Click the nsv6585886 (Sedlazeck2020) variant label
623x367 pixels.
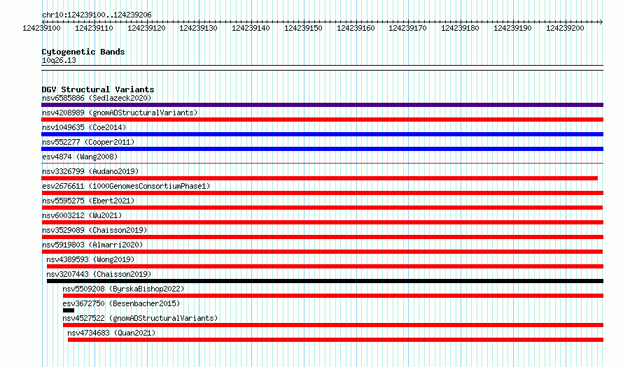(97, 98)
